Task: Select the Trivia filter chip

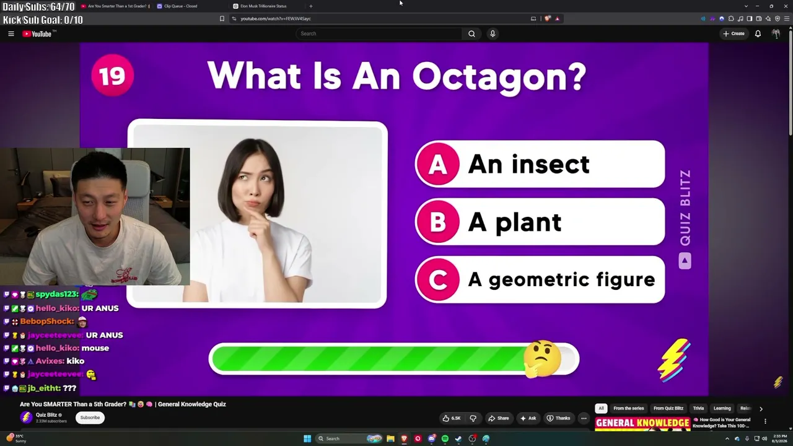Action: (x=698, y=409)
